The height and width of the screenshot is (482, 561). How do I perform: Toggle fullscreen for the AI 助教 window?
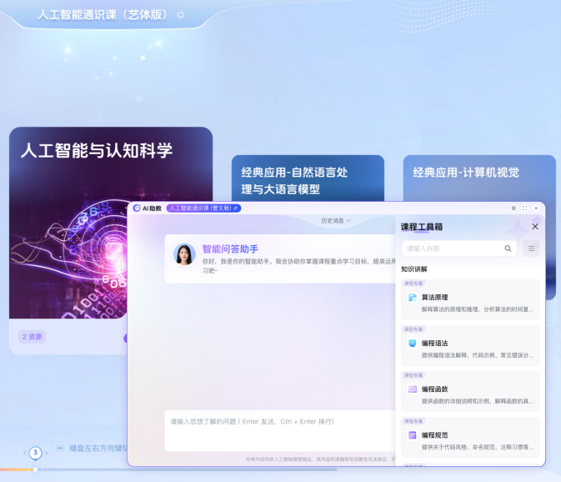point(525,208)
